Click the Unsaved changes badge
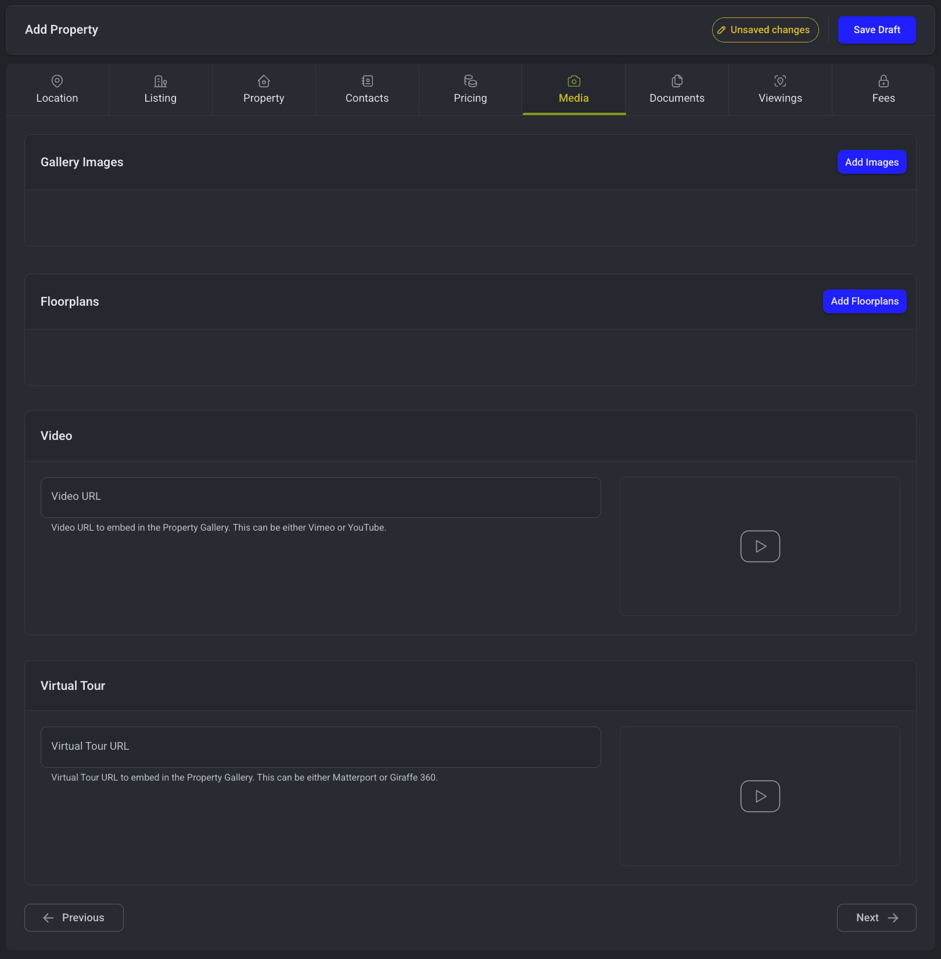Screen dimensions: 941x959 [x=766, y=30]
